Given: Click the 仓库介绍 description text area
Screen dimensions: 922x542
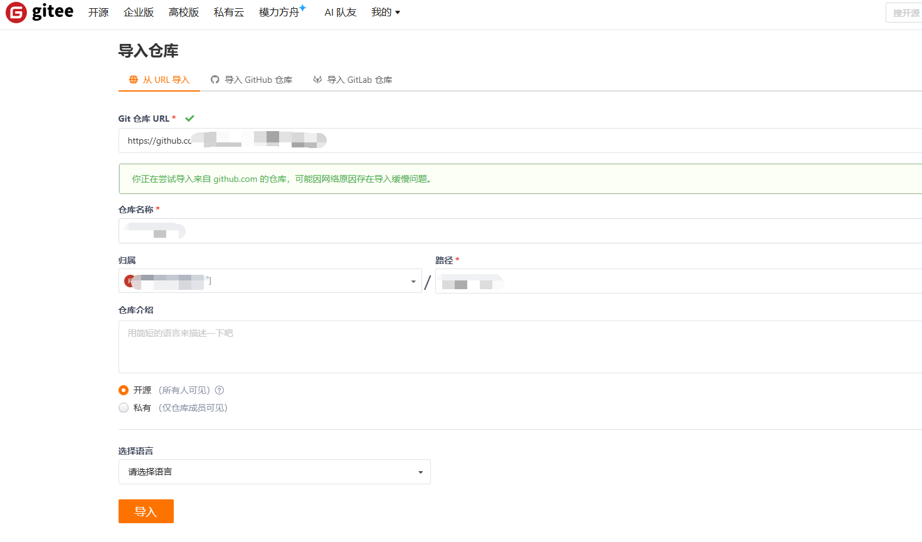Looking at the screenshot, I should click(519, 347).
